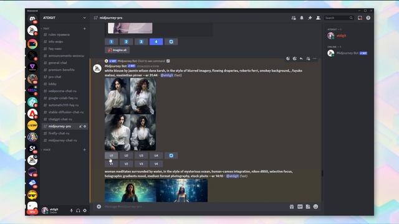Viewport: 399px width, 224px height.
Task: Open the pro-chat channel
Action: click(x=65, y=77)
